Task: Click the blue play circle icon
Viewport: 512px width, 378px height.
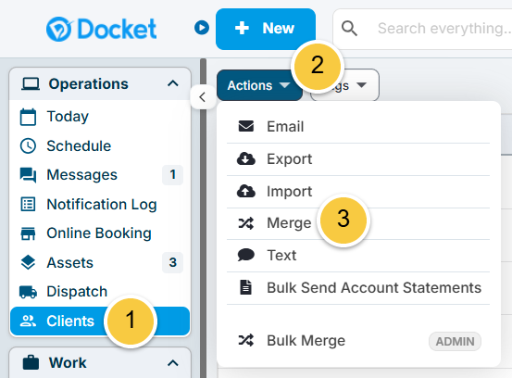Action: coord(202,28)
